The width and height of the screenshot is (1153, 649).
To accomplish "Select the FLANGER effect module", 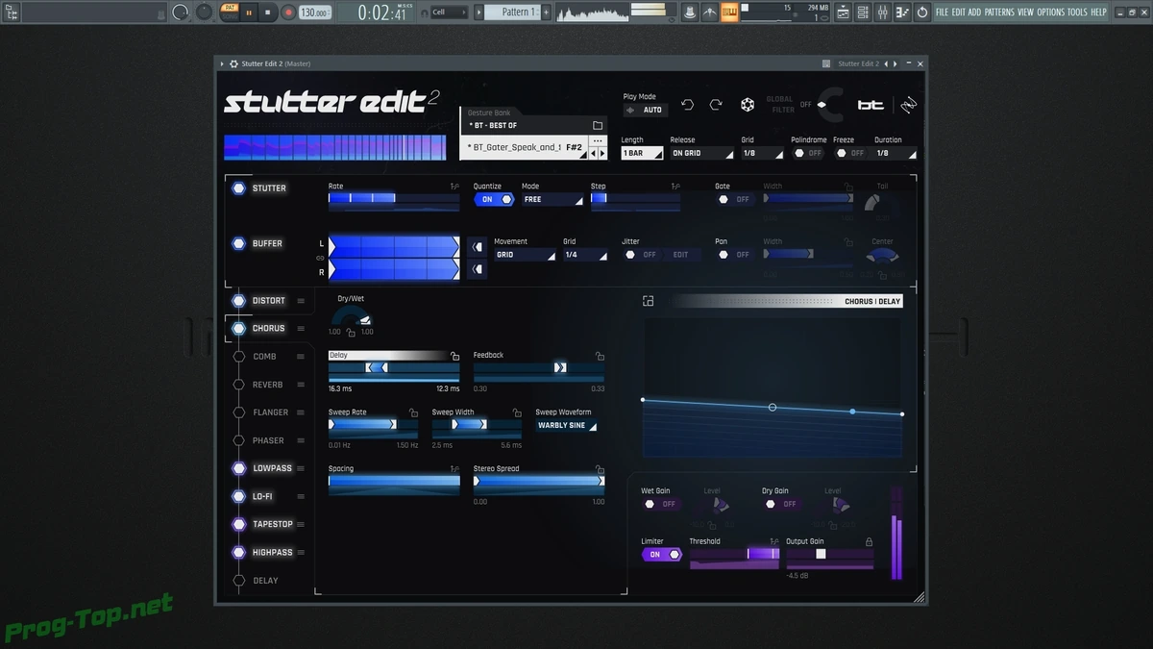I will click(x=270, y=412).
